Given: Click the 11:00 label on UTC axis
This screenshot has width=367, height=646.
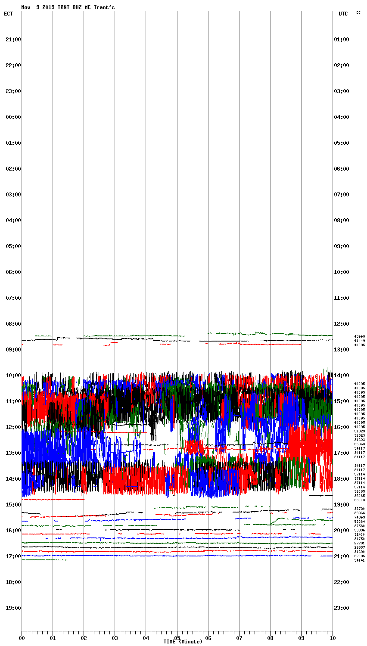Looking at the screenshot, I should pos(342,298).
